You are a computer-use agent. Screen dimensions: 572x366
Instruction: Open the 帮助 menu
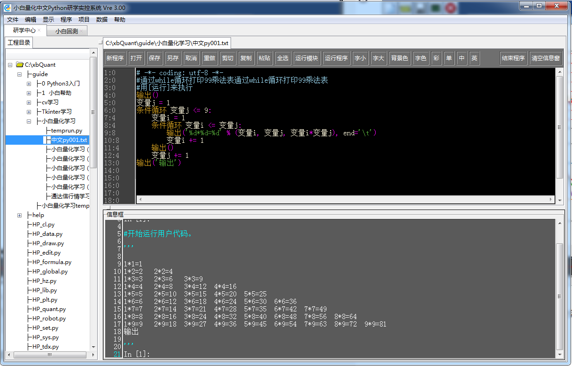120,20
